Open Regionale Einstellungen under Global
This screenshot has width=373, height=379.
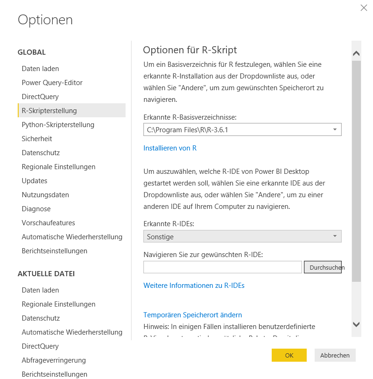[58, 167]
